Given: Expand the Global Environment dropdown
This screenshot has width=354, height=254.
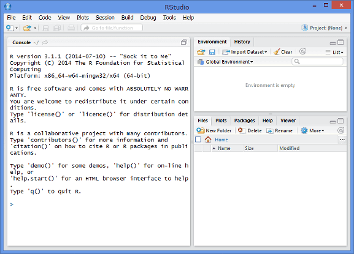Looking at the screenshot, I should [x=225, y=62].
